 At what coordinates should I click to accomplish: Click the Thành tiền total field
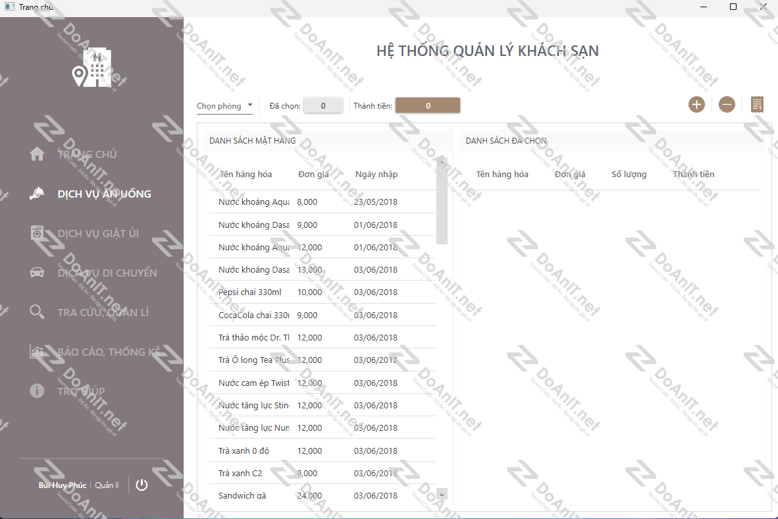click(x=428, y=105)
